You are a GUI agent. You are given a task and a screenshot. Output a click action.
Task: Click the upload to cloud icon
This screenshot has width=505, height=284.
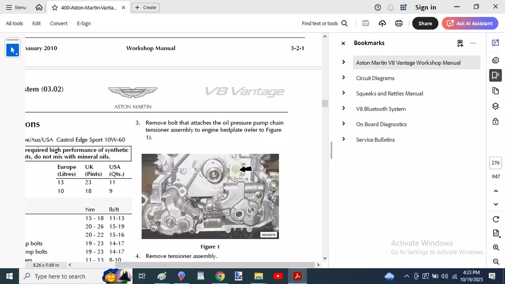382,24
